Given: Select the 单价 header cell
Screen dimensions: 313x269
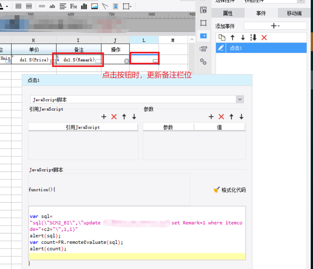Looking at the screenshot, I should point(34,49).
